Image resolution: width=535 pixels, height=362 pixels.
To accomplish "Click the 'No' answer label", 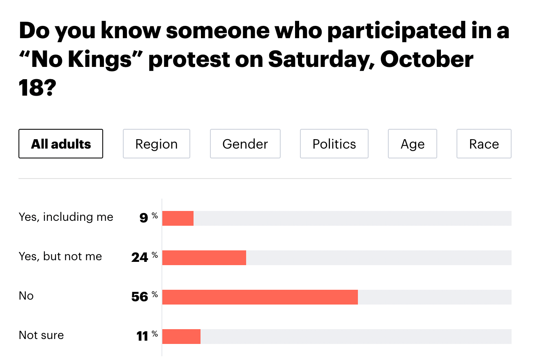I will (26, 296).
